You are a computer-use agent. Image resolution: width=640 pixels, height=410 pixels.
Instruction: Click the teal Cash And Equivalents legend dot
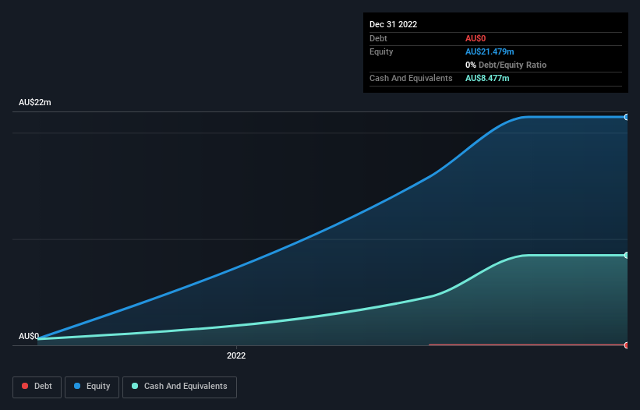(x=135, y=386)
